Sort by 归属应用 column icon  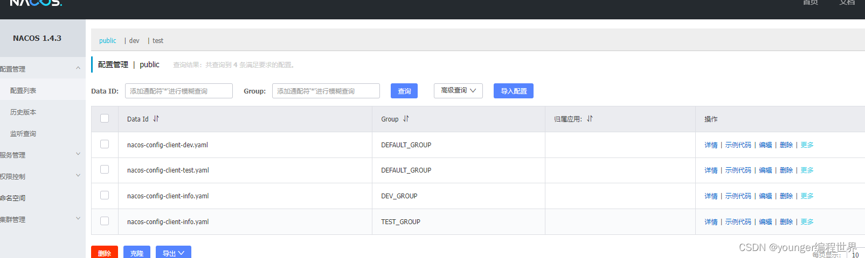590,119
